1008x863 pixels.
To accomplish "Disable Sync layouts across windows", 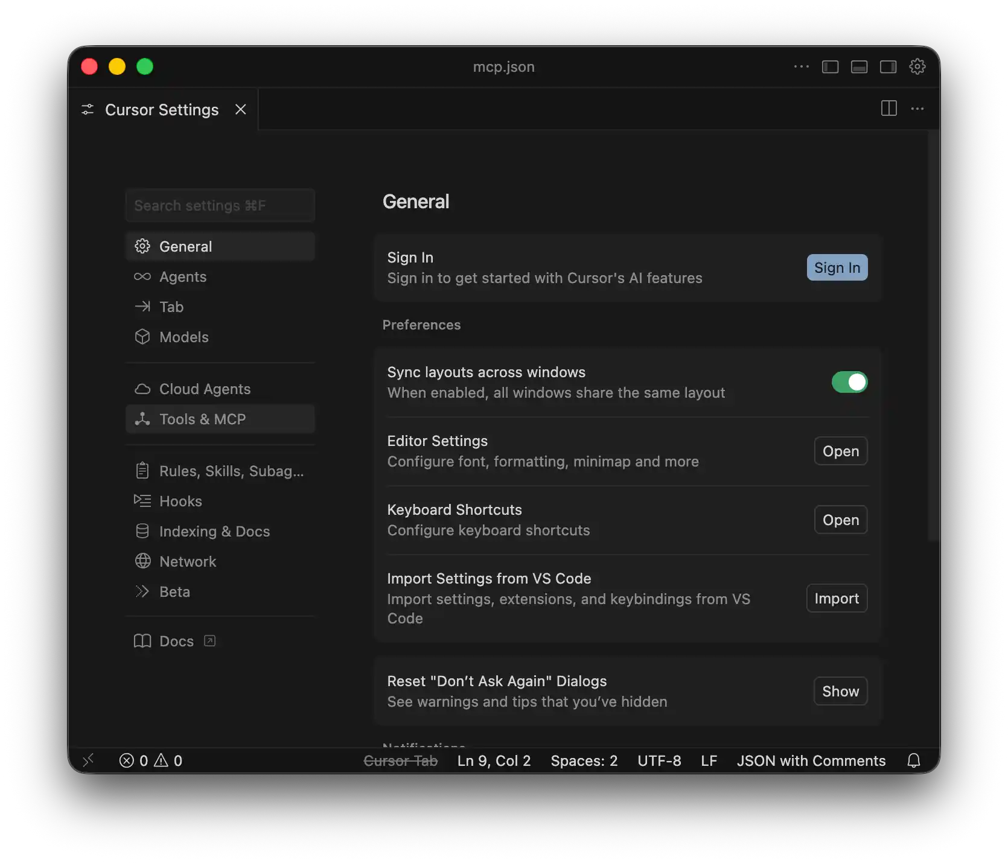I will pos(850,382).
